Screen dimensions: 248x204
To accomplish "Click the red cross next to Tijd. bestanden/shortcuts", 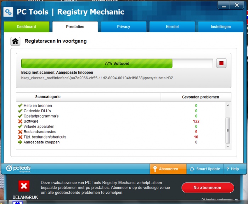I will 20,137.
